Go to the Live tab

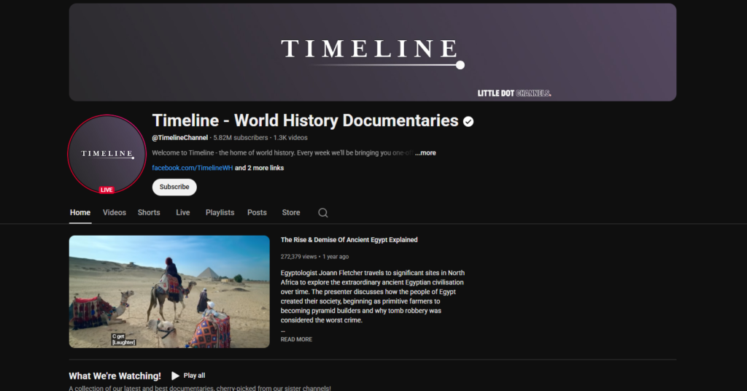pos(183,212)
